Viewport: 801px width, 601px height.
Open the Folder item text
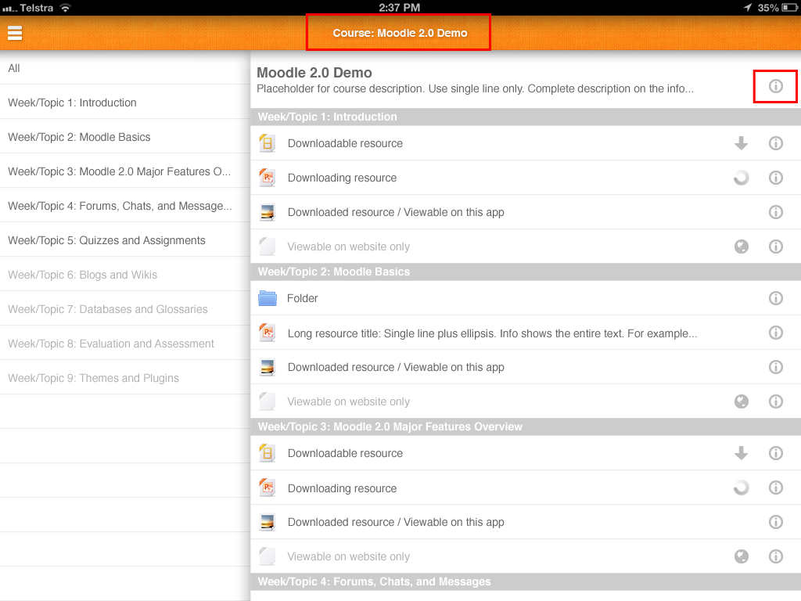tap(302, 298)
